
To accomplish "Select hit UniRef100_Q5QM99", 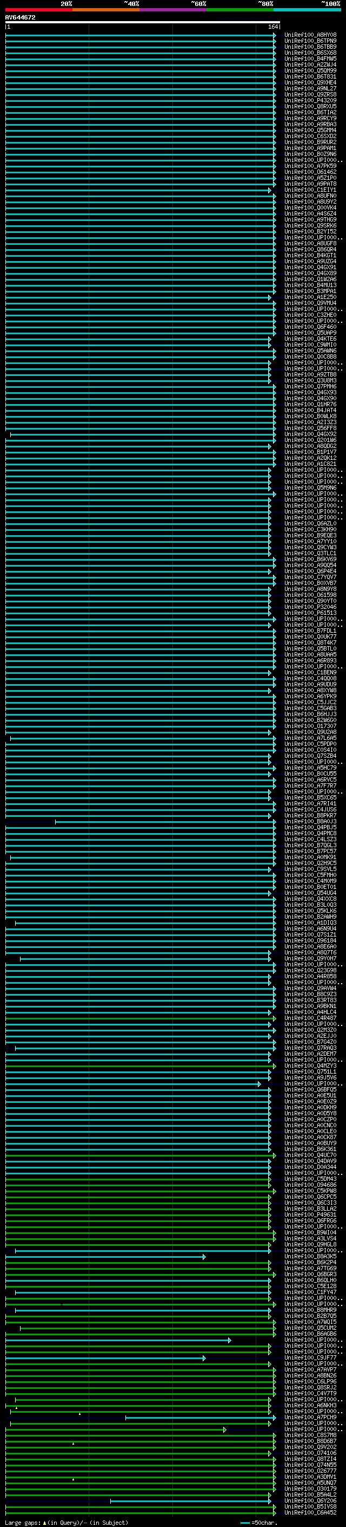I will click(x=310, y=70).
